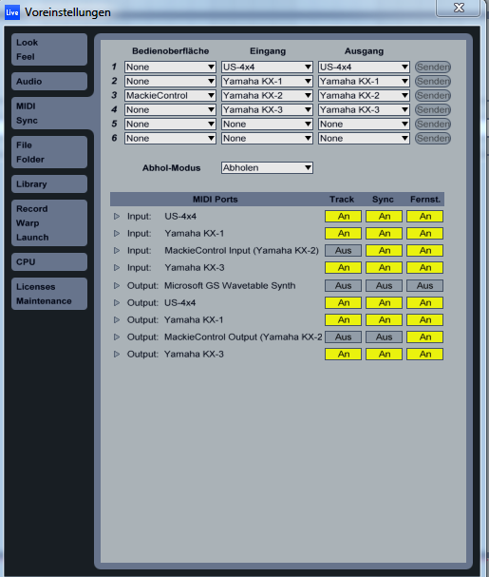Enable Fernst. for Microsoft GS Wavetable Synth

(x=424, y=285)
